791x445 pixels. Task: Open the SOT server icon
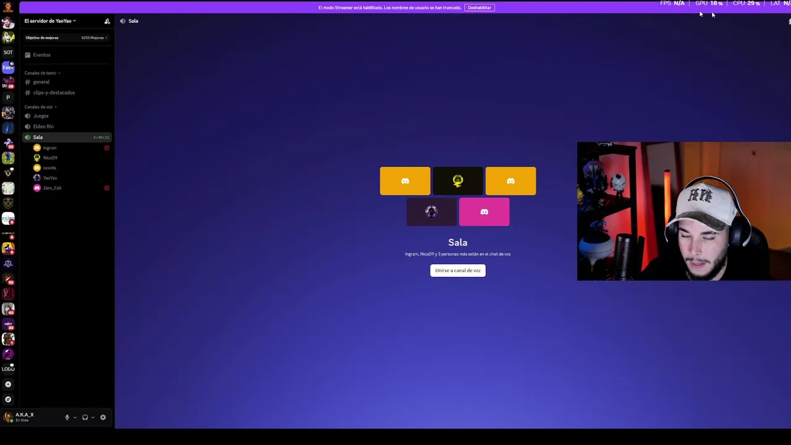click(x=8, y=53)
